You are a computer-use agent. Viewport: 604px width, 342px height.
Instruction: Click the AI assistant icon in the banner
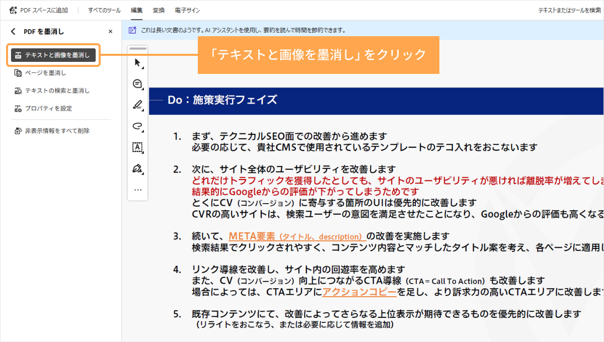click(x=132, y=30)
